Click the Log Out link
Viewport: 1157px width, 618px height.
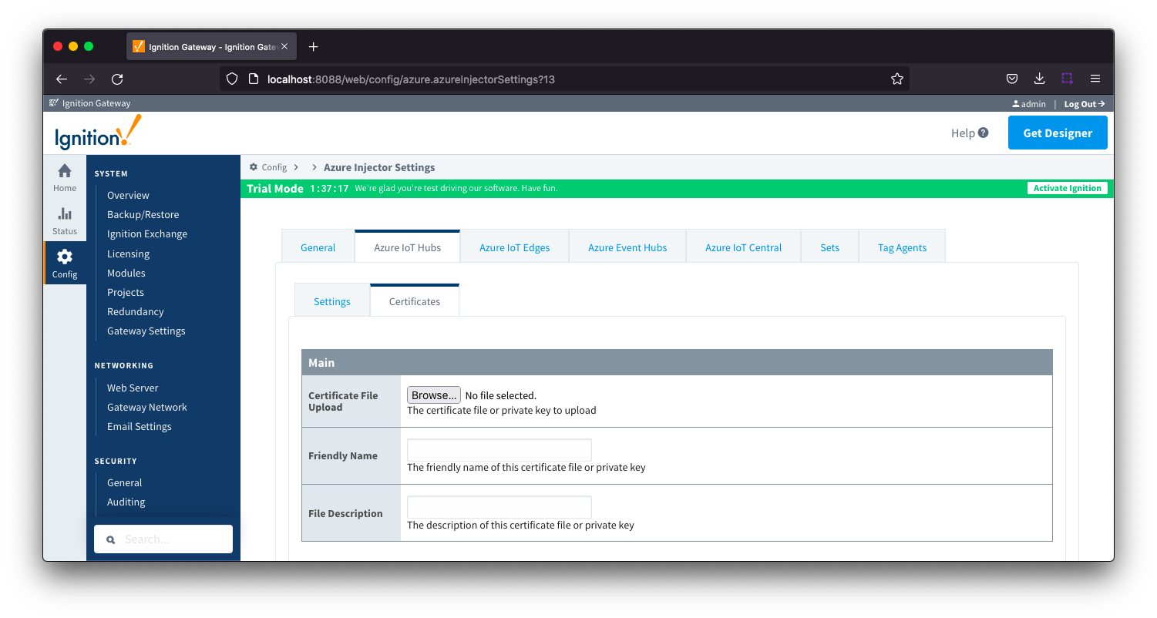click(x=1084, y=104)
